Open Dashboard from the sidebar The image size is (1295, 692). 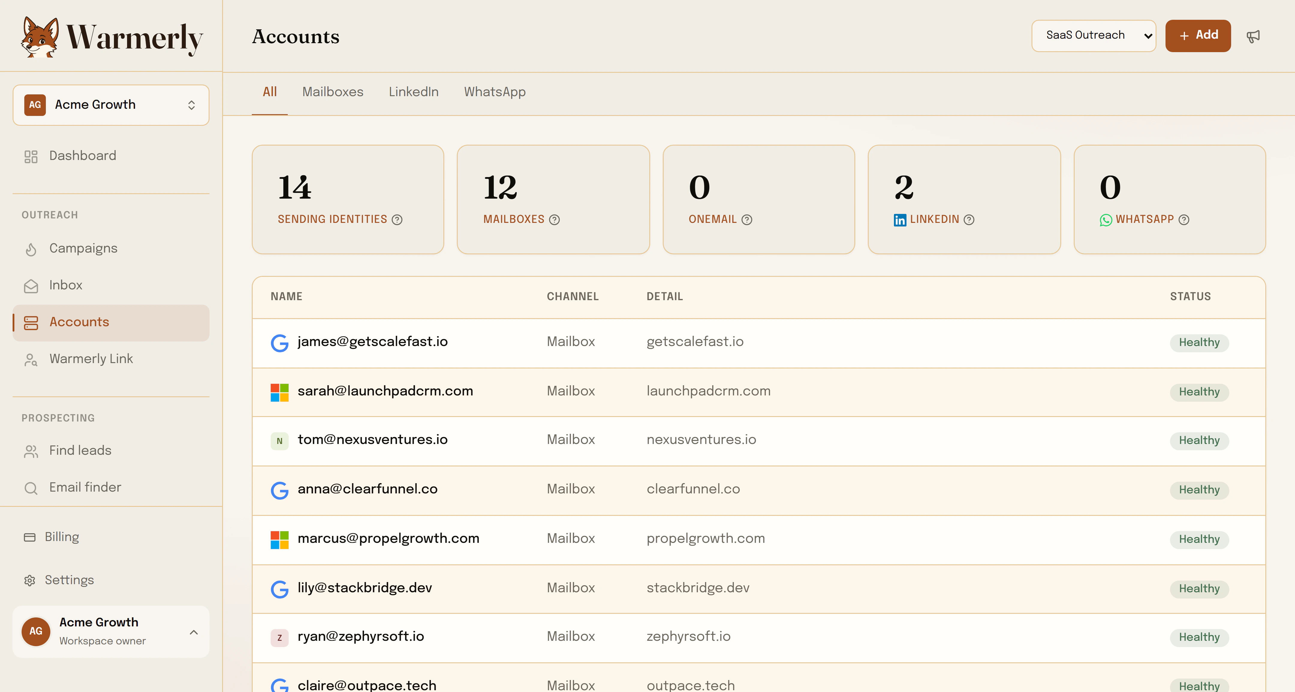pos(111,156)
